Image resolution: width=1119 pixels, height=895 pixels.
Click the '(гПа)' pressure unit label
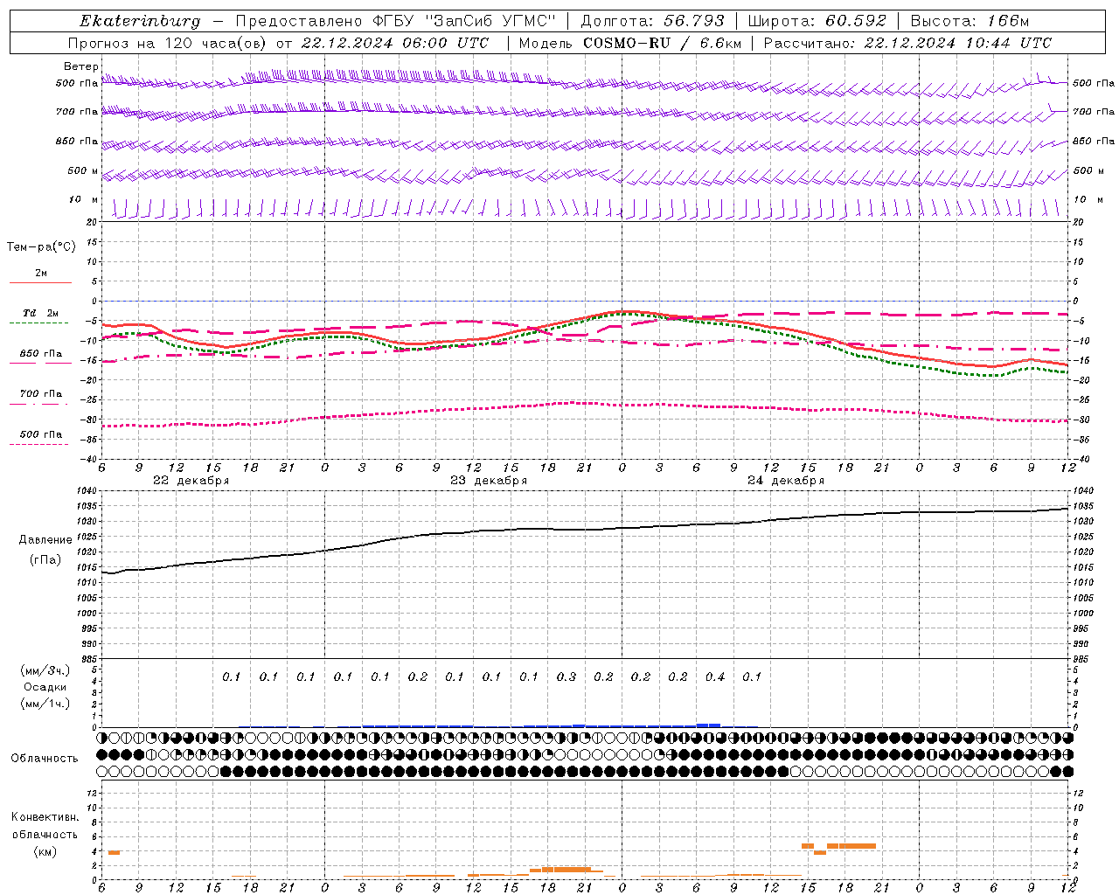(x=45, y=560)
